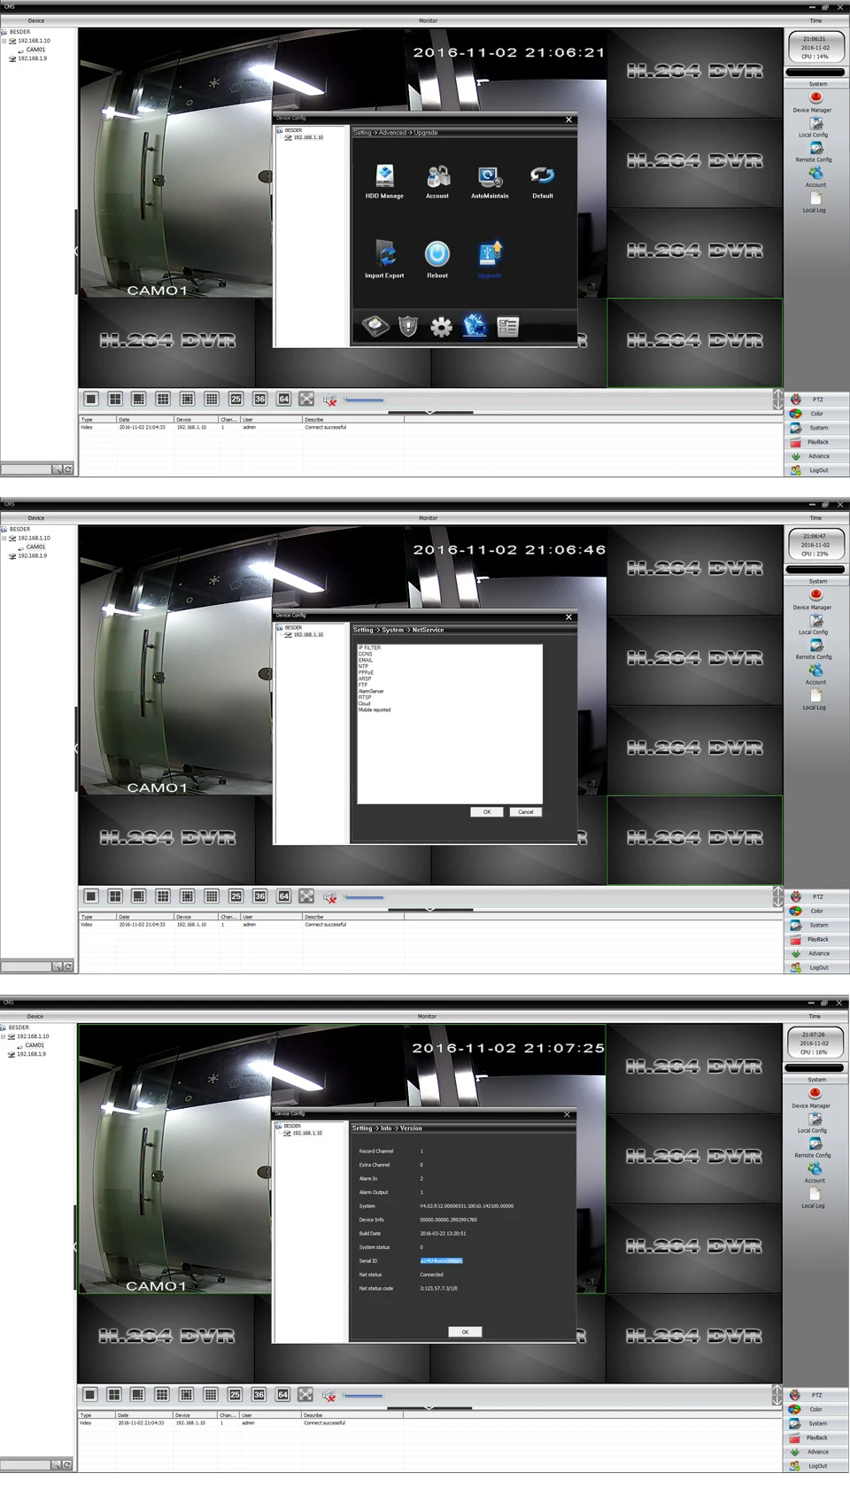
Task: Click the highlighted Serial ID value
Action: pyautogui.click(x=441, y=1260)
